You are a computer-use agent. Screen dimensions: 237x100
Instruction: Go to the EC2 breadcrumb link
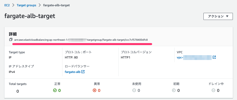pyautogui.click(x=7, y=5)
